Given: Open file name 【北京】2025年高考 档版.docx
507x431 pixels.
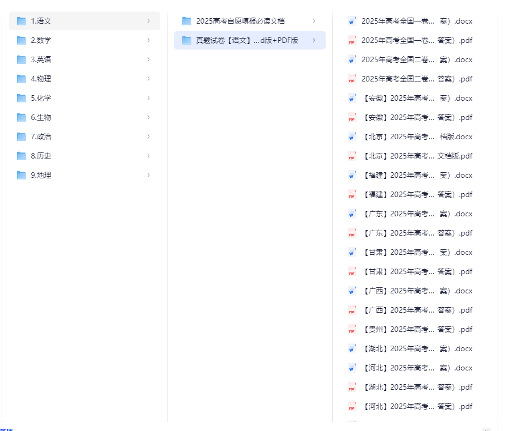Looking at the screenshot, I should point(417,137).
